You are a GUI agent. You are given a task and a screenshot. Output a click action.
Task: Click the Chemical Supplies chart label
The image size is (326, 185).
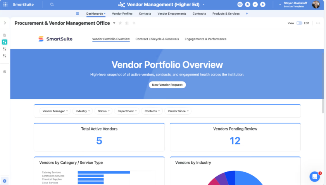(52, 180)
